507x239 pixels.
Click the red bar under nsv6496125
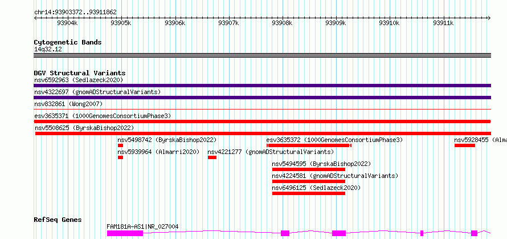tap(309, 193)
